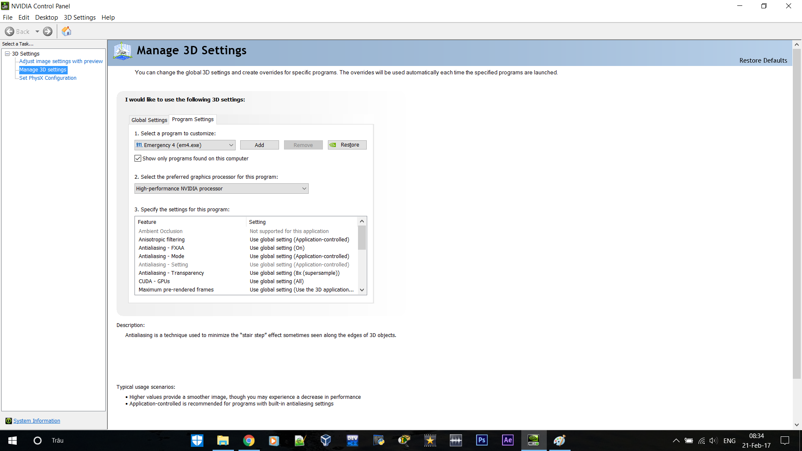Open After Effects from taskbar
Image resolution: width=802 pixels, height=451 pixels.
click(x=508, y=441)
